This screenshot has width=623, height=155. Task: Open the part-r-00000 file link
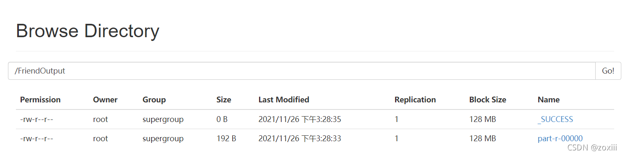[560, 139]
